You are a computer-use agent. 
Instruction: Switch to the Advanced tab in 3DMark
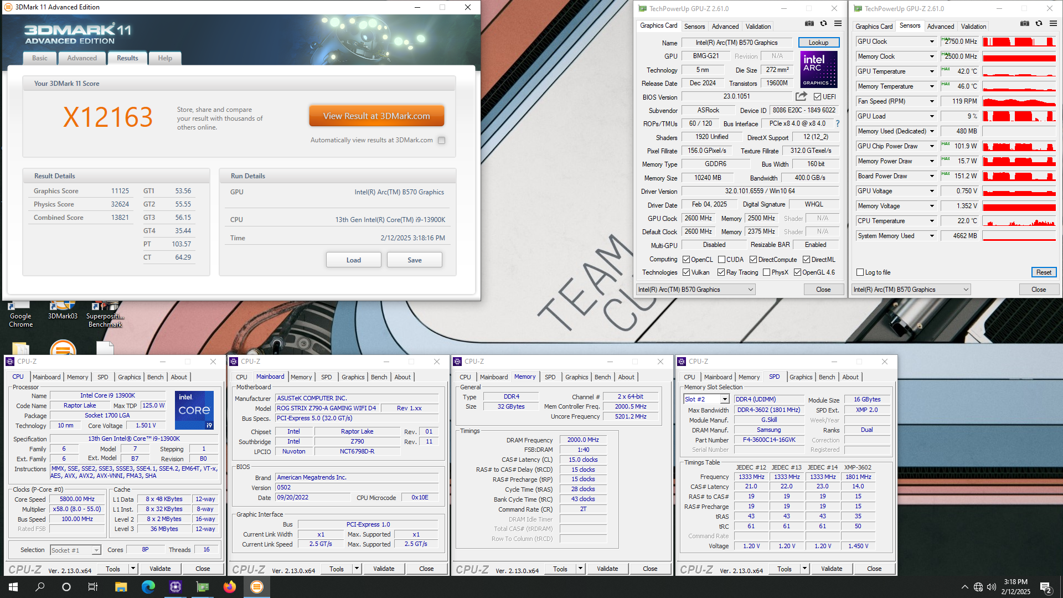(x=82, y=58)
